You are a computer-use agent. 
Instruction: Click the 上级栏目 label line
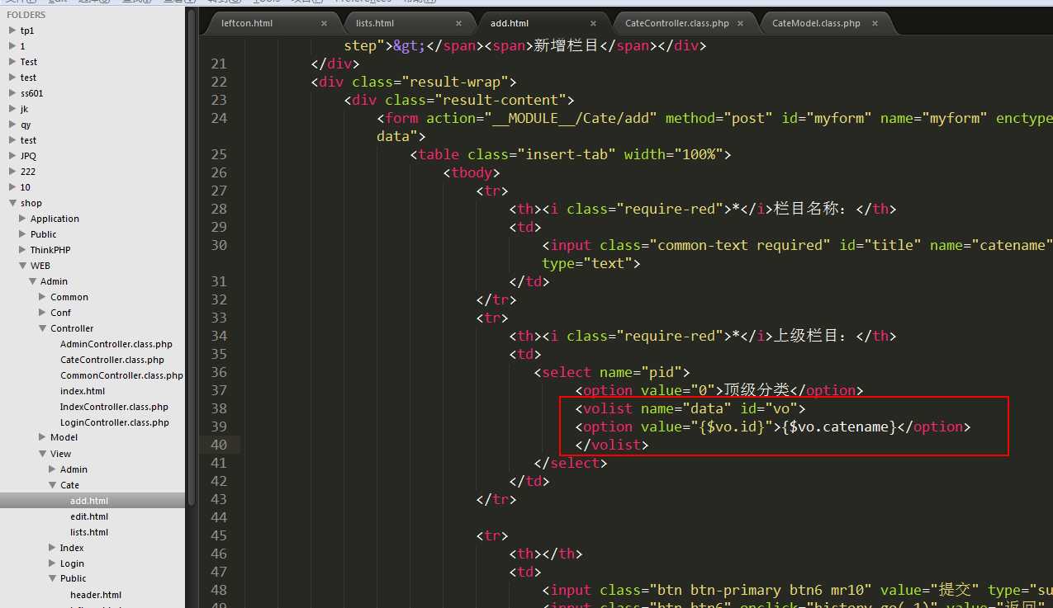point(703,336)
